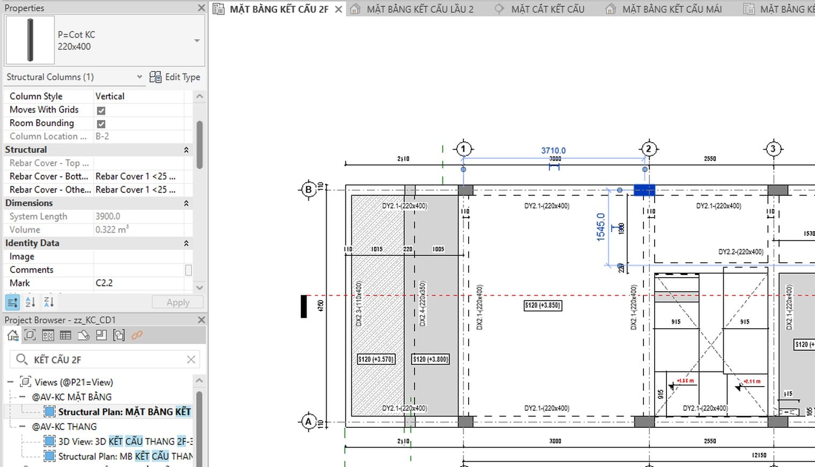Collapse the Dimensions property group
The image size is (815, 467).
tap(186, 203)
